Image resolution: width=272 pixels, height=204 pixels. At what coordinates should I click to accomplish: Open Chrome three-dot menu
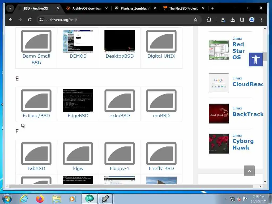coord(261,20)
